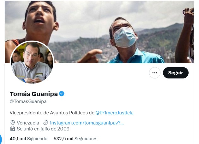This screenshot has height=144, width=199.
Task: Click the Se unió en julio de 2009 text
Action: (x=43, y=129)
